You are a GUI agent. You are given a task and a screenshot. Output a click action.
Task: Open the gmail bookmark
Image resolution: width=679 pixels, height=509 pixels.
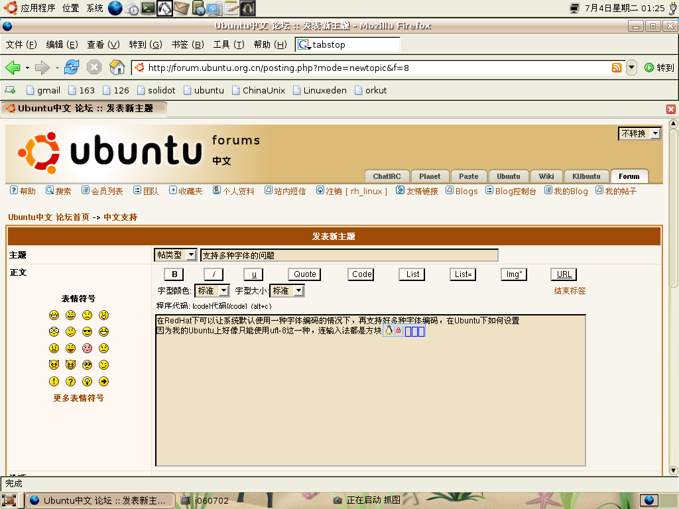click(43, 90)
